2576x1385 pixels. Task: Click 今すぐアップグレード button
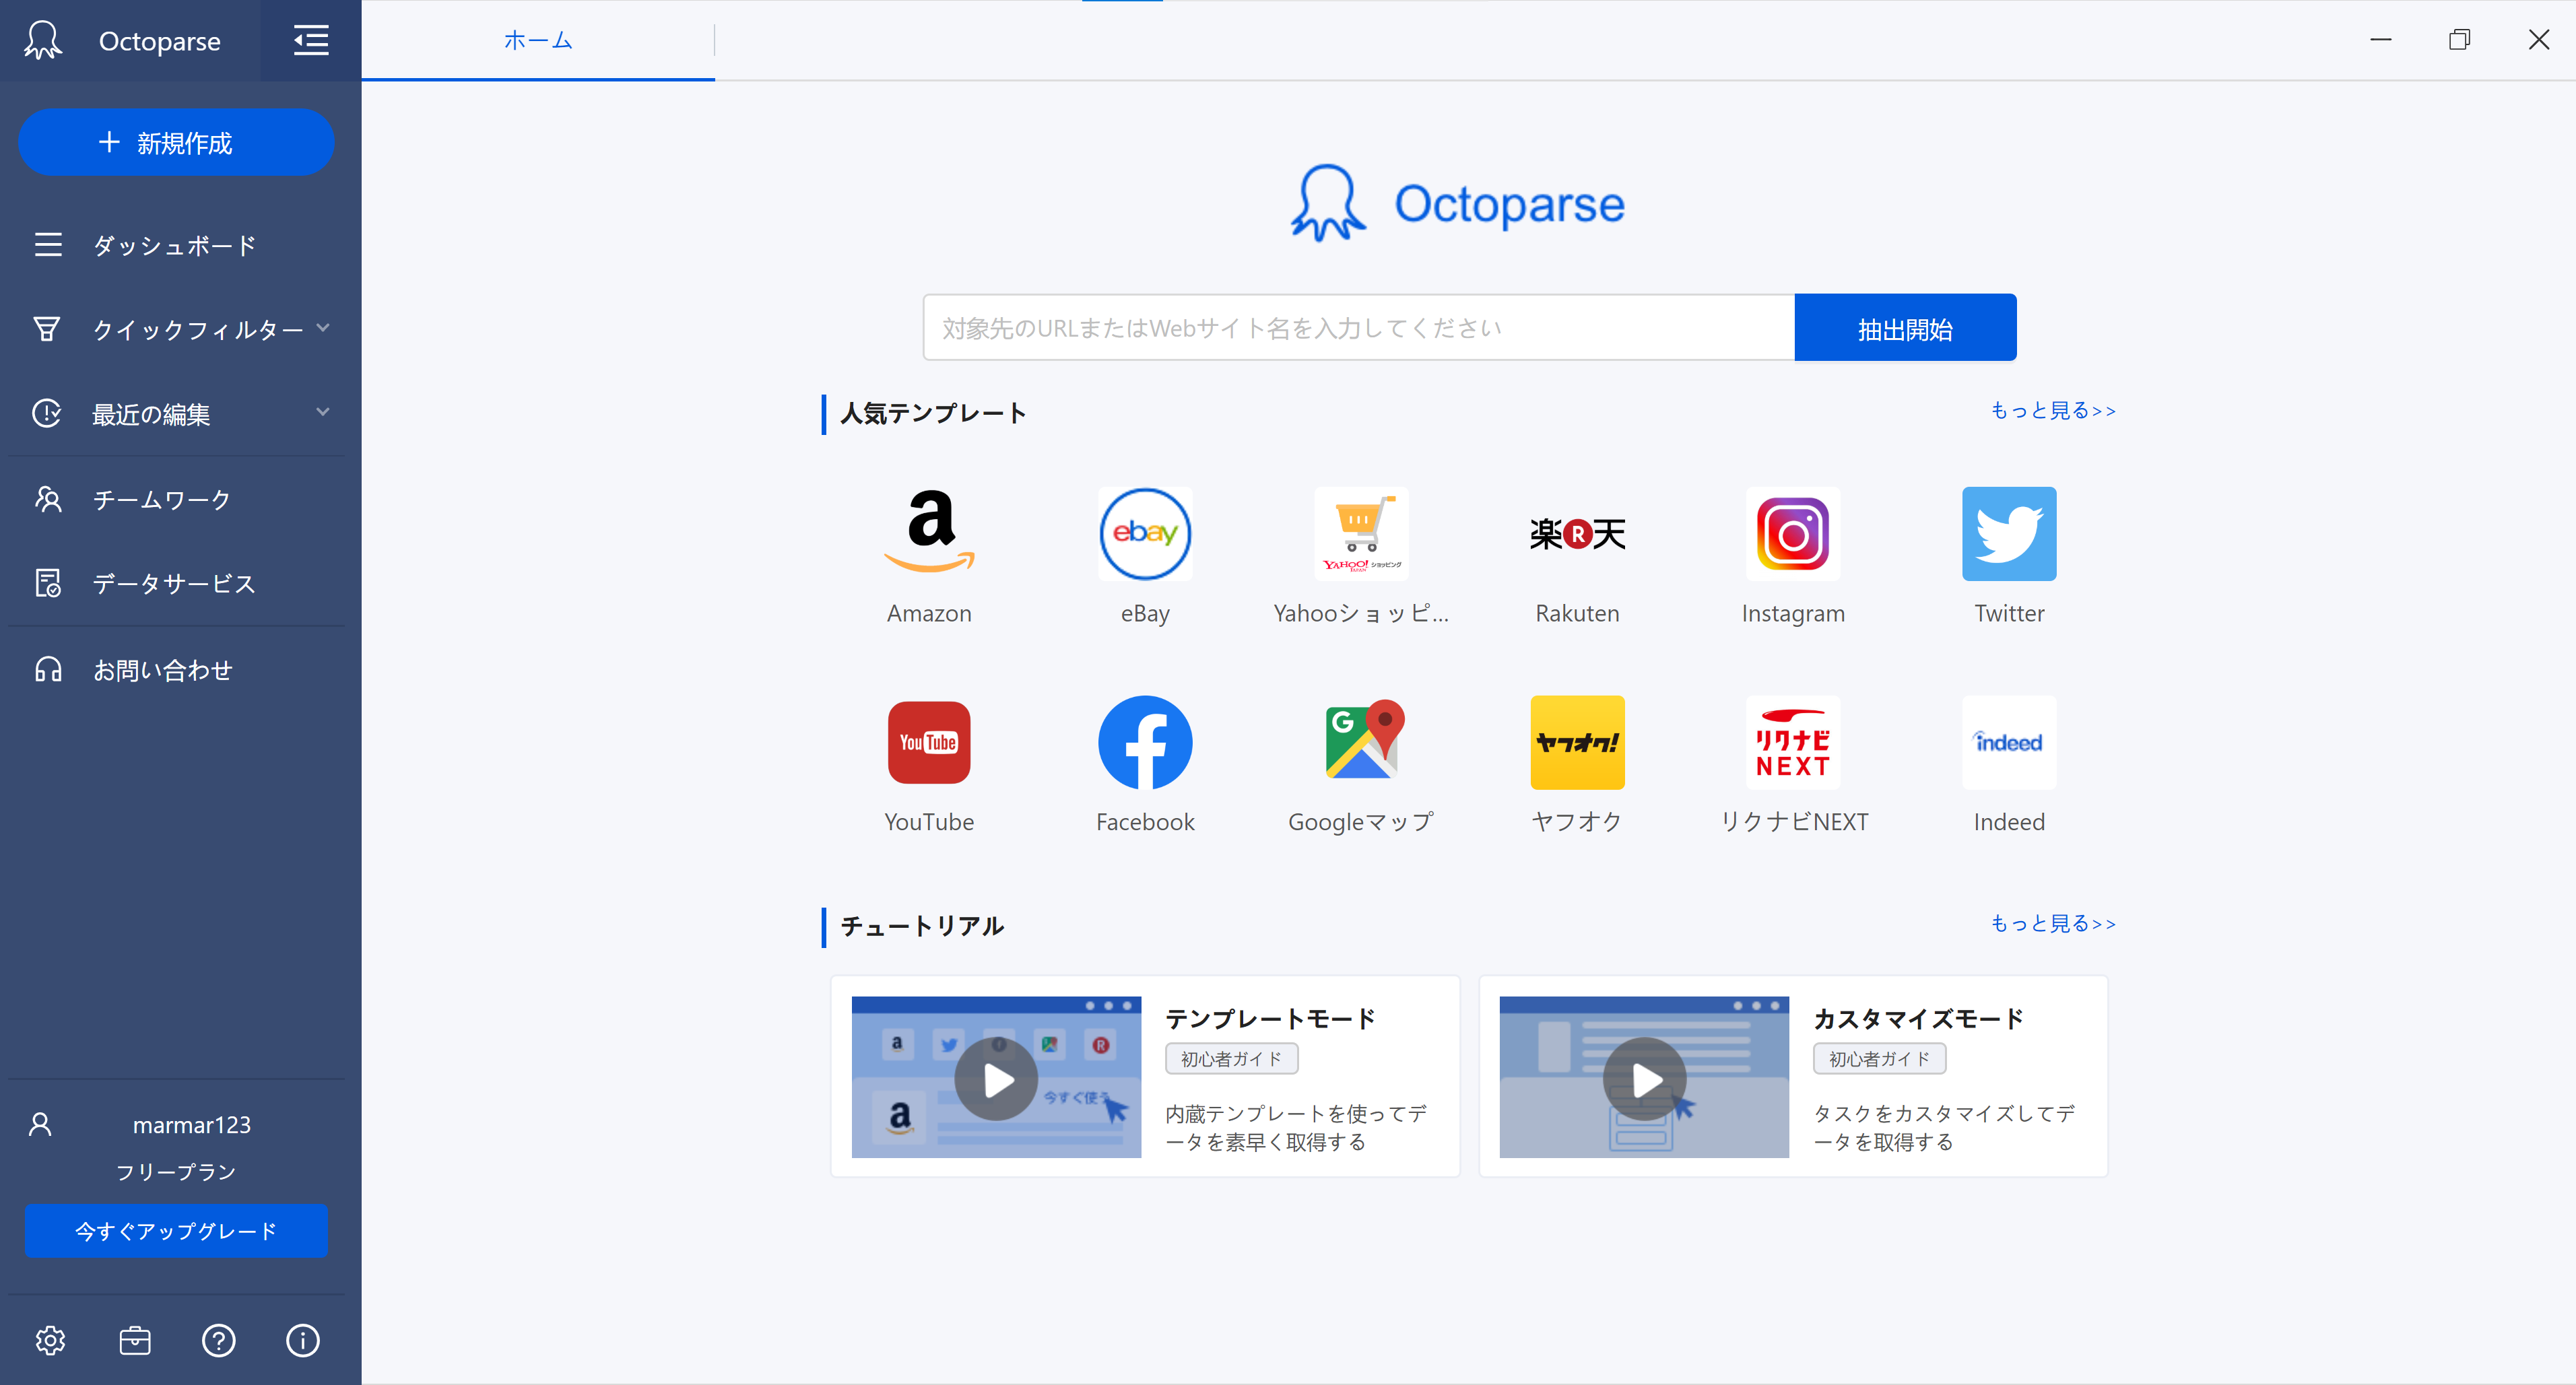176,1230
